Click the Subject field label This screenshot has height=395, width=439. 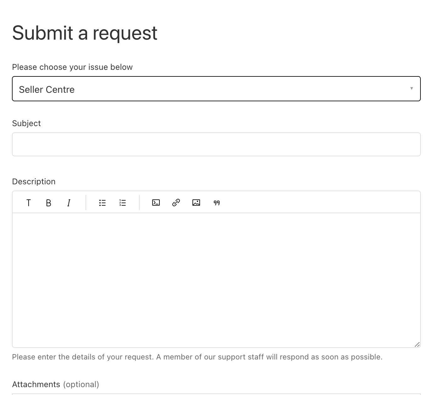click(26, 123)
